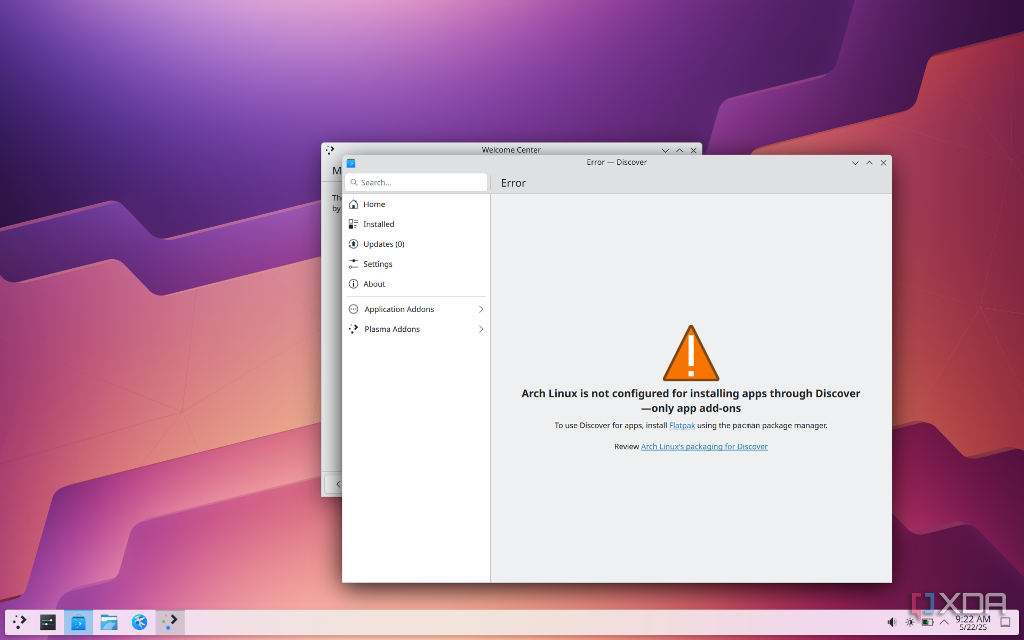Viewport: 1024px width, 640px height.
Task: Click the Plasma Addons logo icon
Action: pos(353,329)
